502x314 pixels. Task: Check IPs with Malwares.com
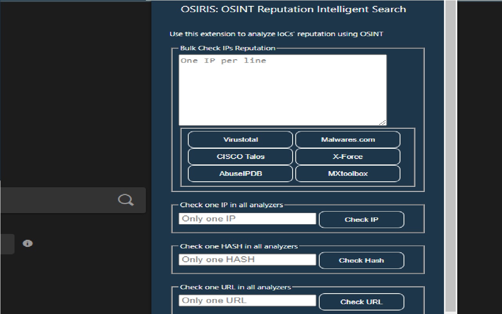pyautogui.click(x=348, y=140)
